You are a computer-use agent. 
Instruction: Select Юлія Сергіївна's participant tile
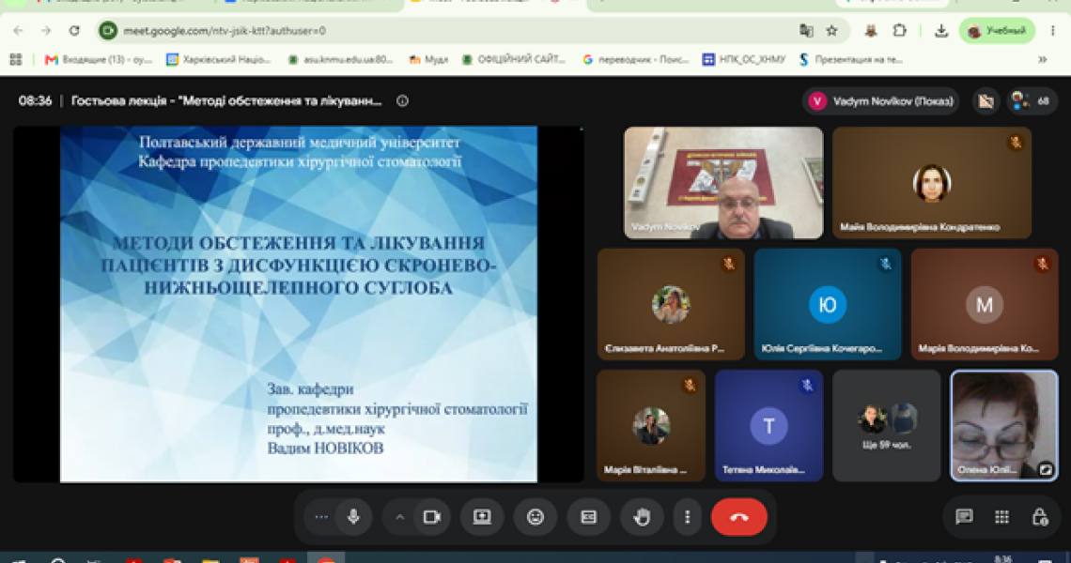click(x=828, y=304)
